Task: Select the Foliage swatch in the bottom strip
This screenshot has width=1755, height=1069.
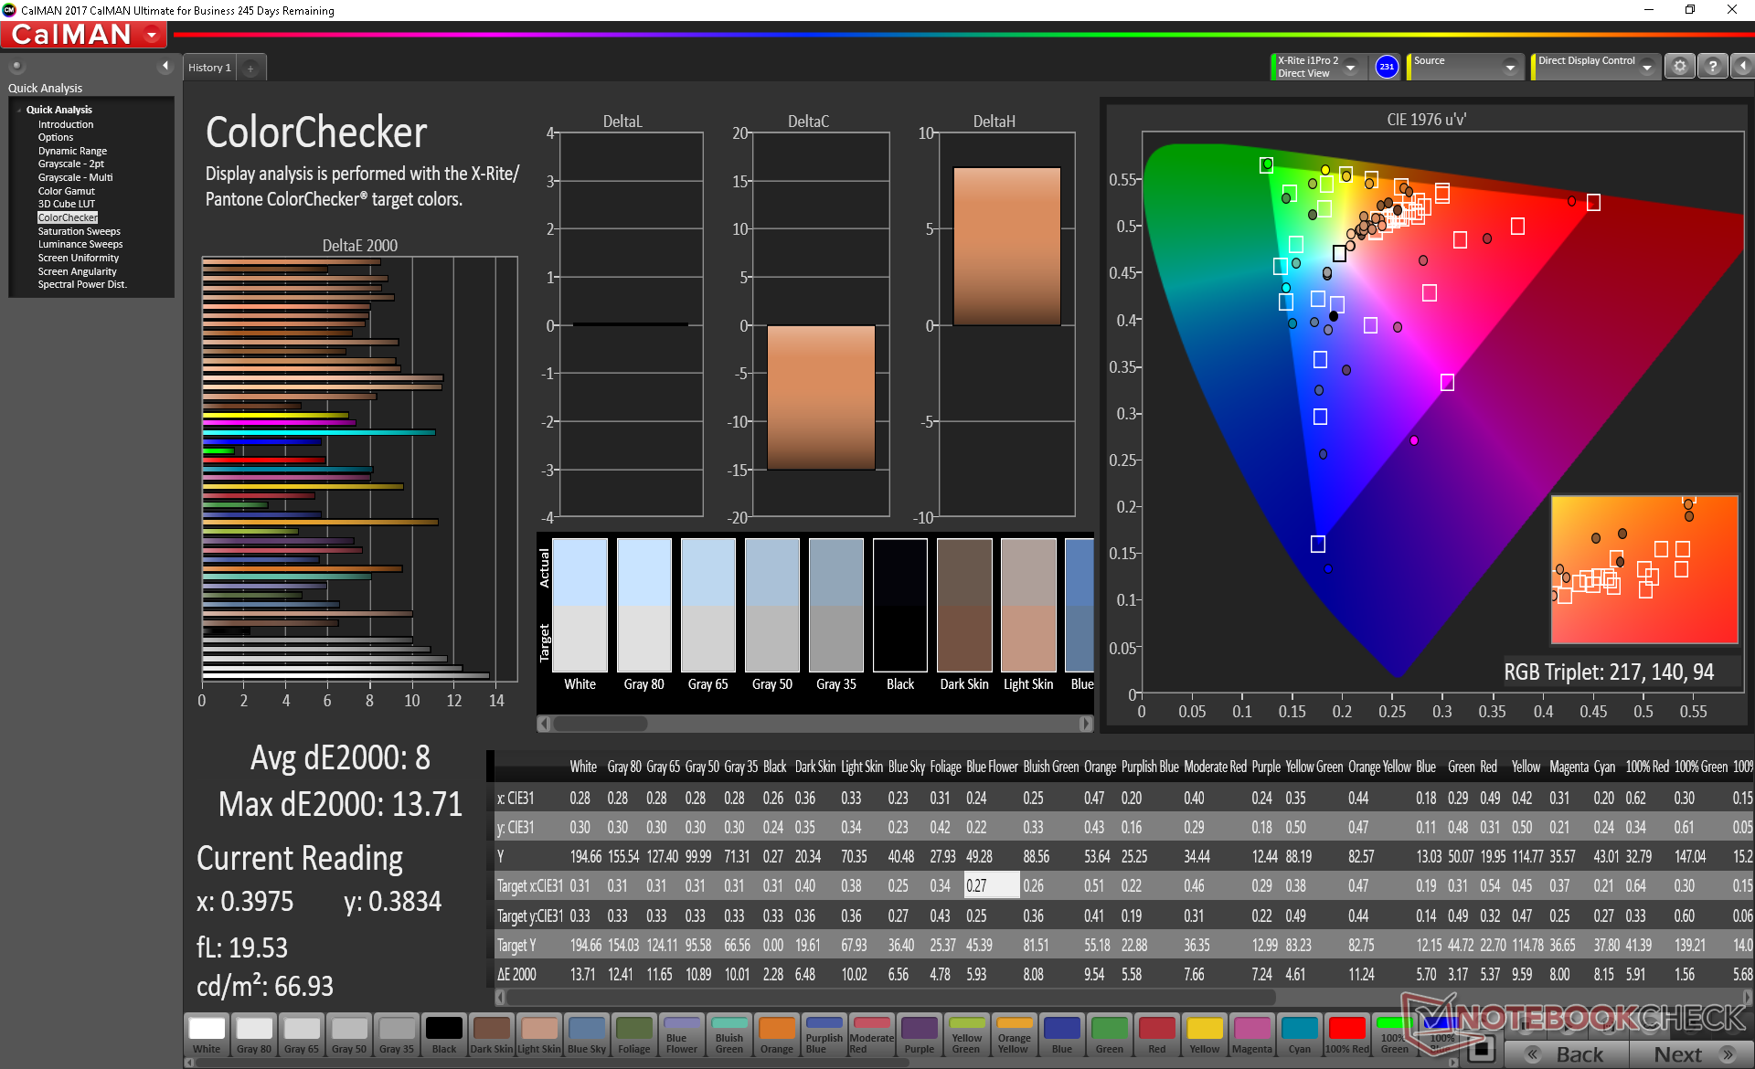Action: [634, 1035]
